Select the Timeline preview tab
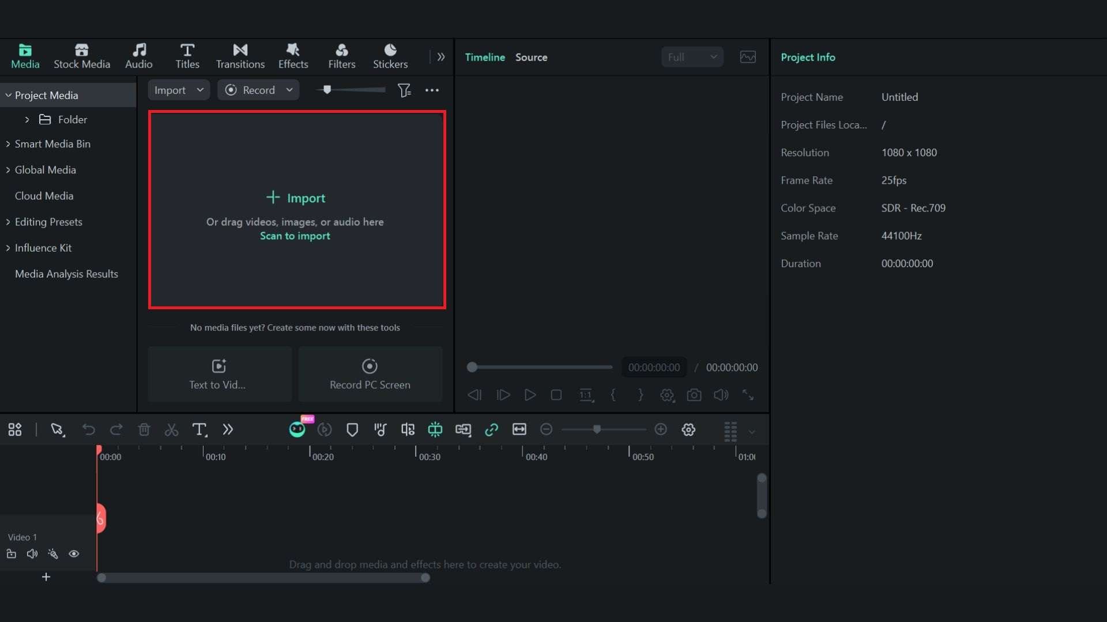 [485, 57]
